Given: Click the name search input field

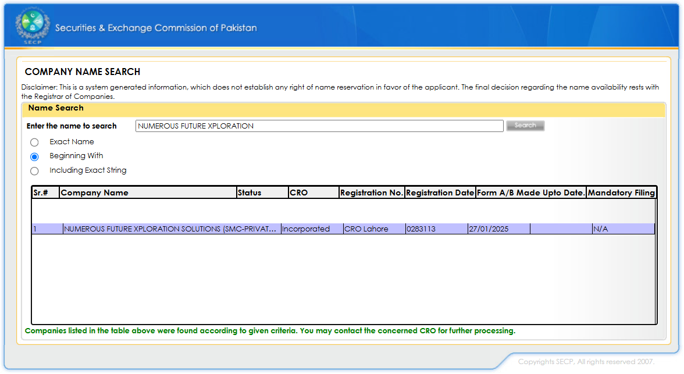Looking at the screenshot, I should tap(319, 126).
